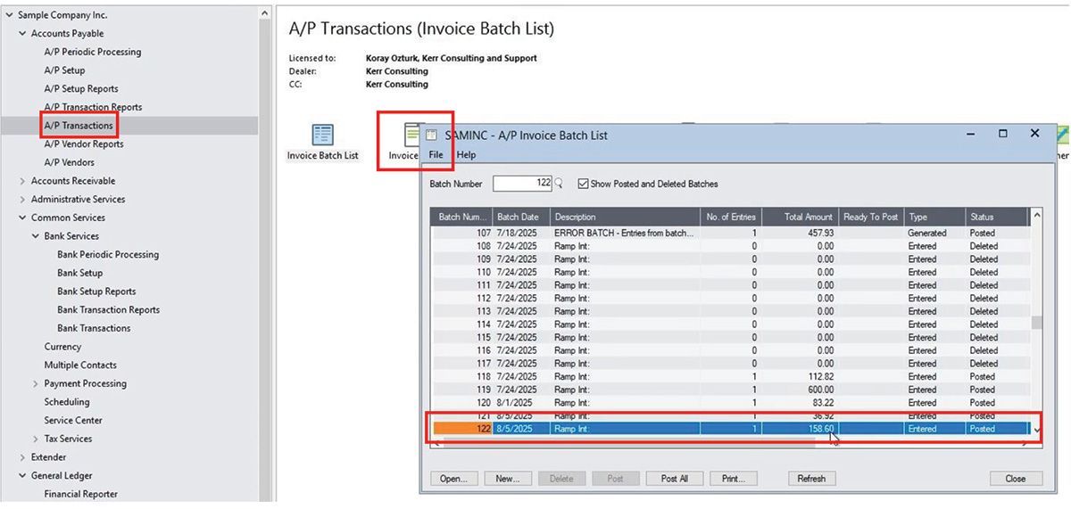
Task: Select A/P Vendor Reports in tree
Action: (84, 144)
